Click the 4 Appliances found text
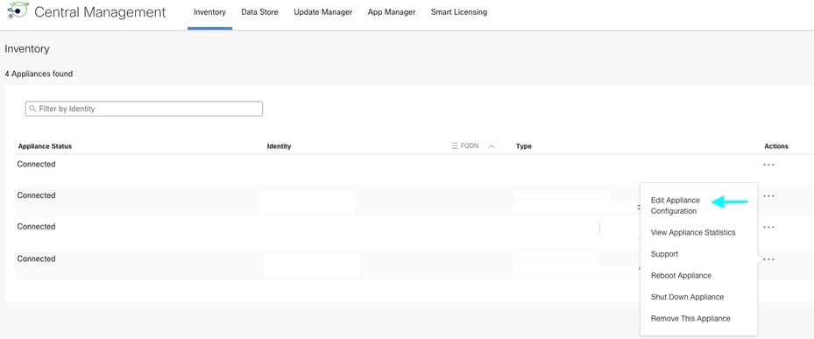814x339 pixels. [39, 74]
